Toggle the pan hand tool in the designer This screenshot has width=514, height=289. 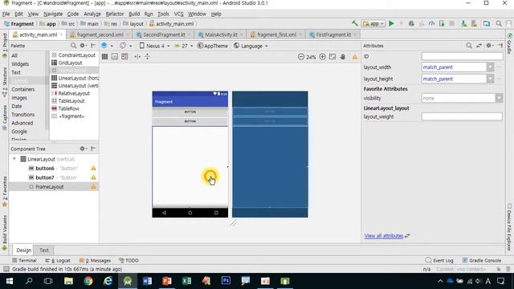[343, 57]
